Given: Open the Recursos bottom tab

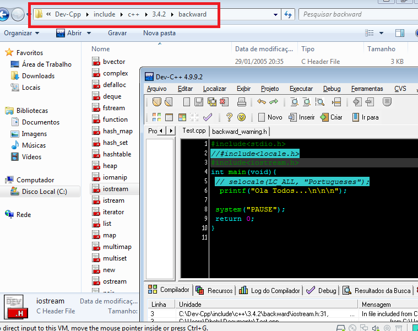Looking at the screenshot, I should 214,290.
